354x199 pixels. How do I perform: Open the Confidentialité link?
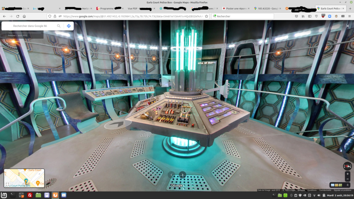coord(325,190)
